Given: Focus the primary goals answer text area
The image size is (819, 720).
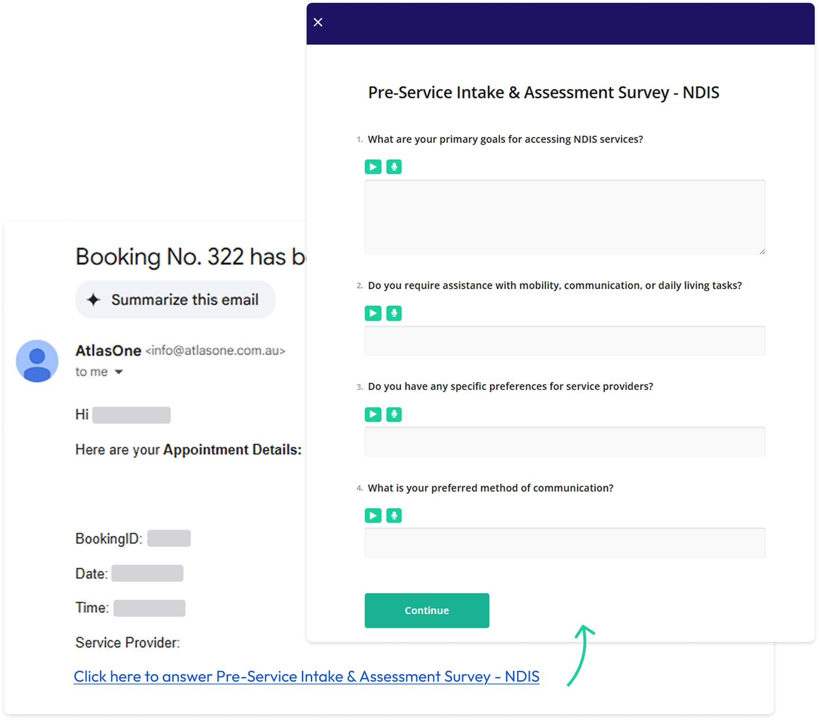Looking at the screenshot, I should [x=565, y=217].
